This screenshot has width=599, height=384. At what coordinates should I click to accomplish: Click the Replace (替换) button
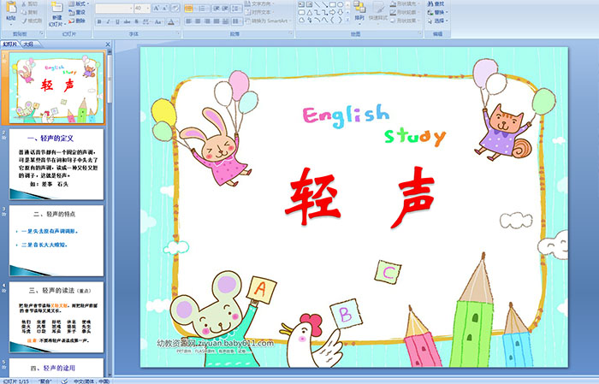439,13
